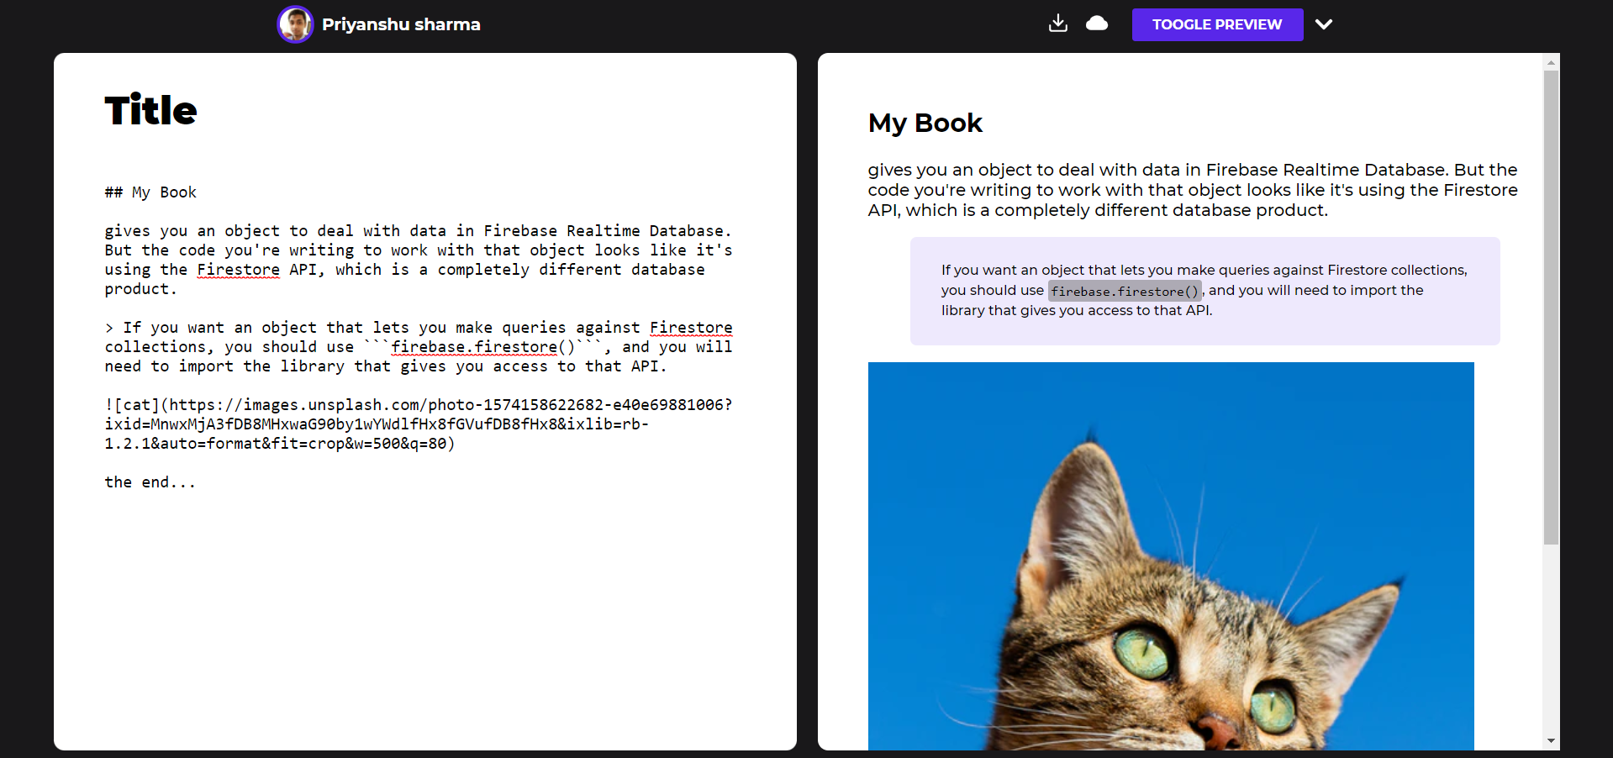Expand the chevron dropdown beside Toogle Preview
1613x758 pixels.
tap(1324, 24)
